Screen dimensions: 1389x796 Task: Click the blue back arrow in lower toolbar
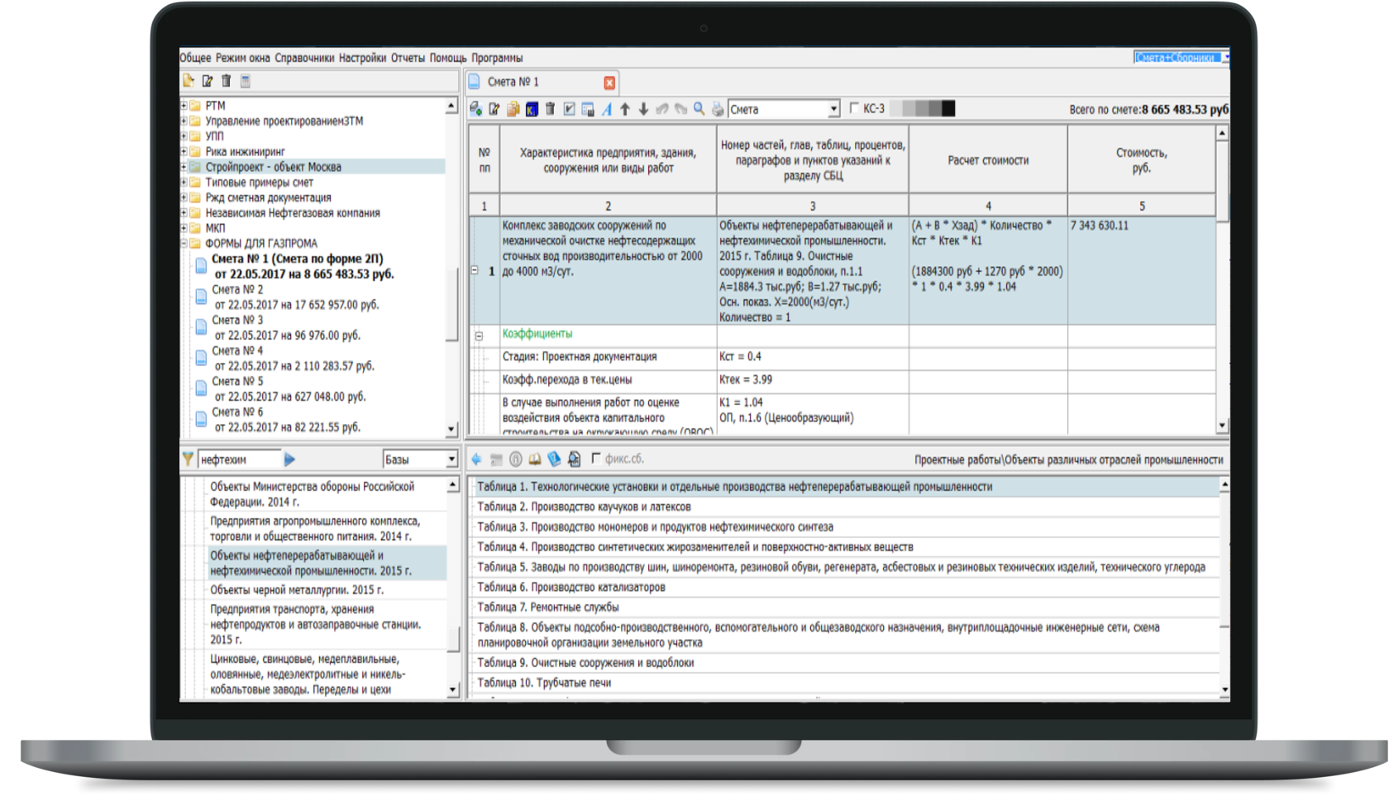[477, 459]
